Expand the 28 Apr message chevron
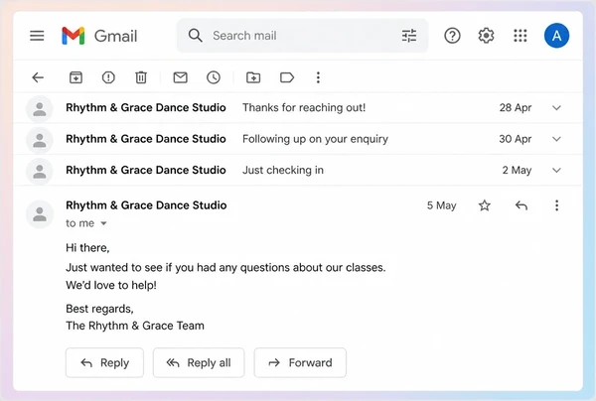This screenshot has width=596, height=401. coord(556,108)
